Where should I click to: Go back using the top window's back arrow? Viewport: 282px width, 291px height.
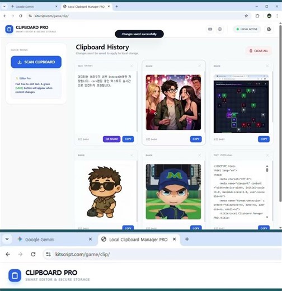(5, 16)
